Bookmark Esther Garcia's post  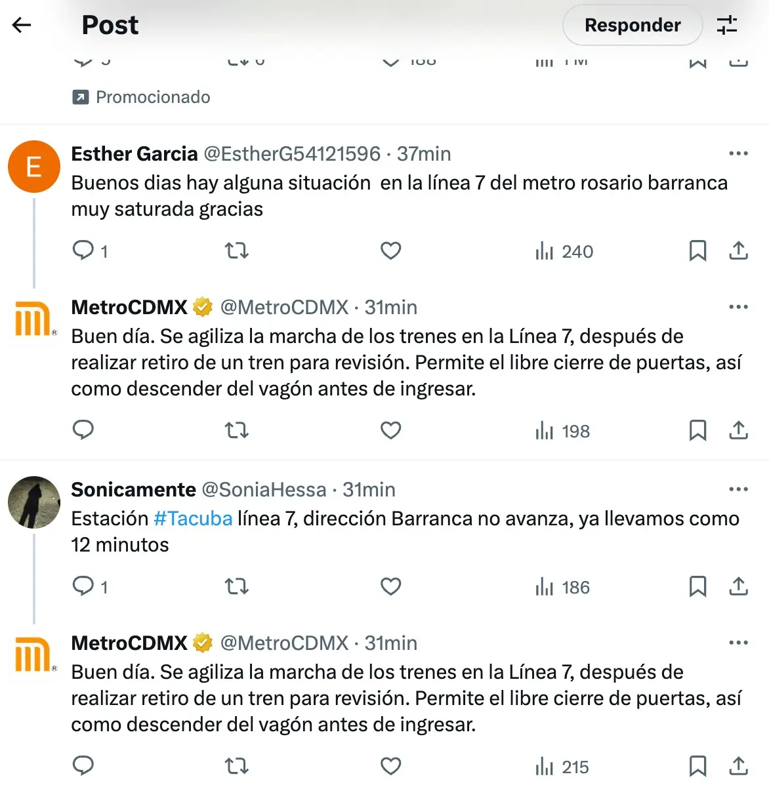pos(697,251)
